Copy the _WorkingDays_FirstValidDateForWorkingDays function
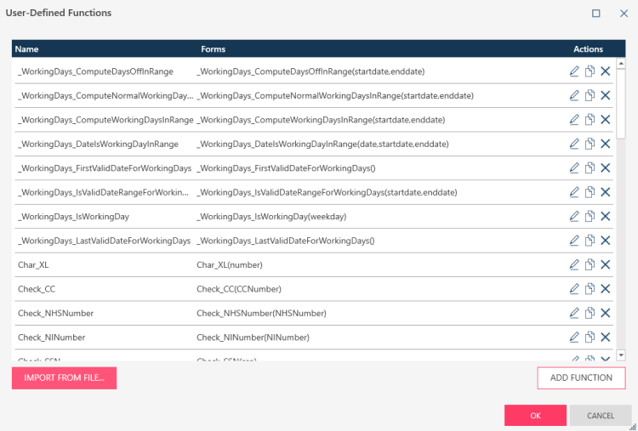Viewport: 638px width, 431px height. (590, 168)
